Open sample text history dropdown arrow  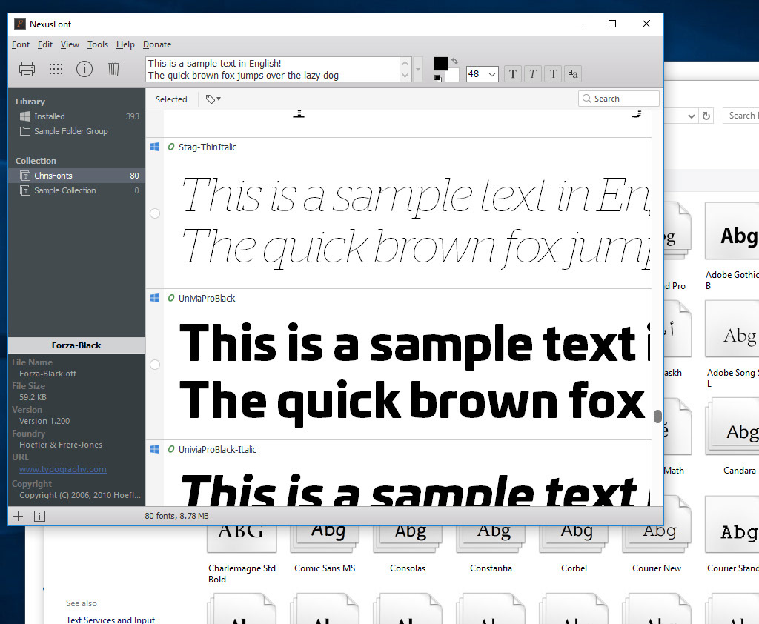pos(418,69)
